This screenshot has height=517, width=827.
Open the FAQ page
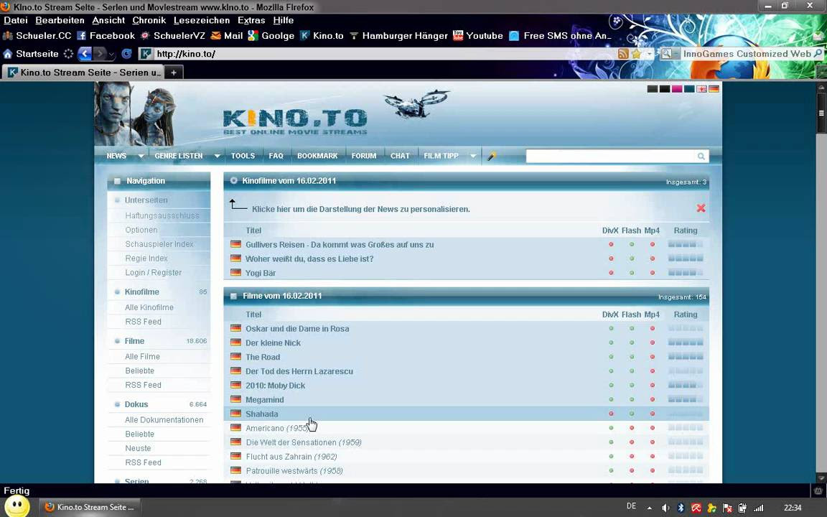pos(276,156)
